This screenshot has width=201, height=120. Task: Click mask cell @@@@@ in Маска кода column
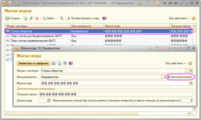pyautogui.click(x=137, y=41)
